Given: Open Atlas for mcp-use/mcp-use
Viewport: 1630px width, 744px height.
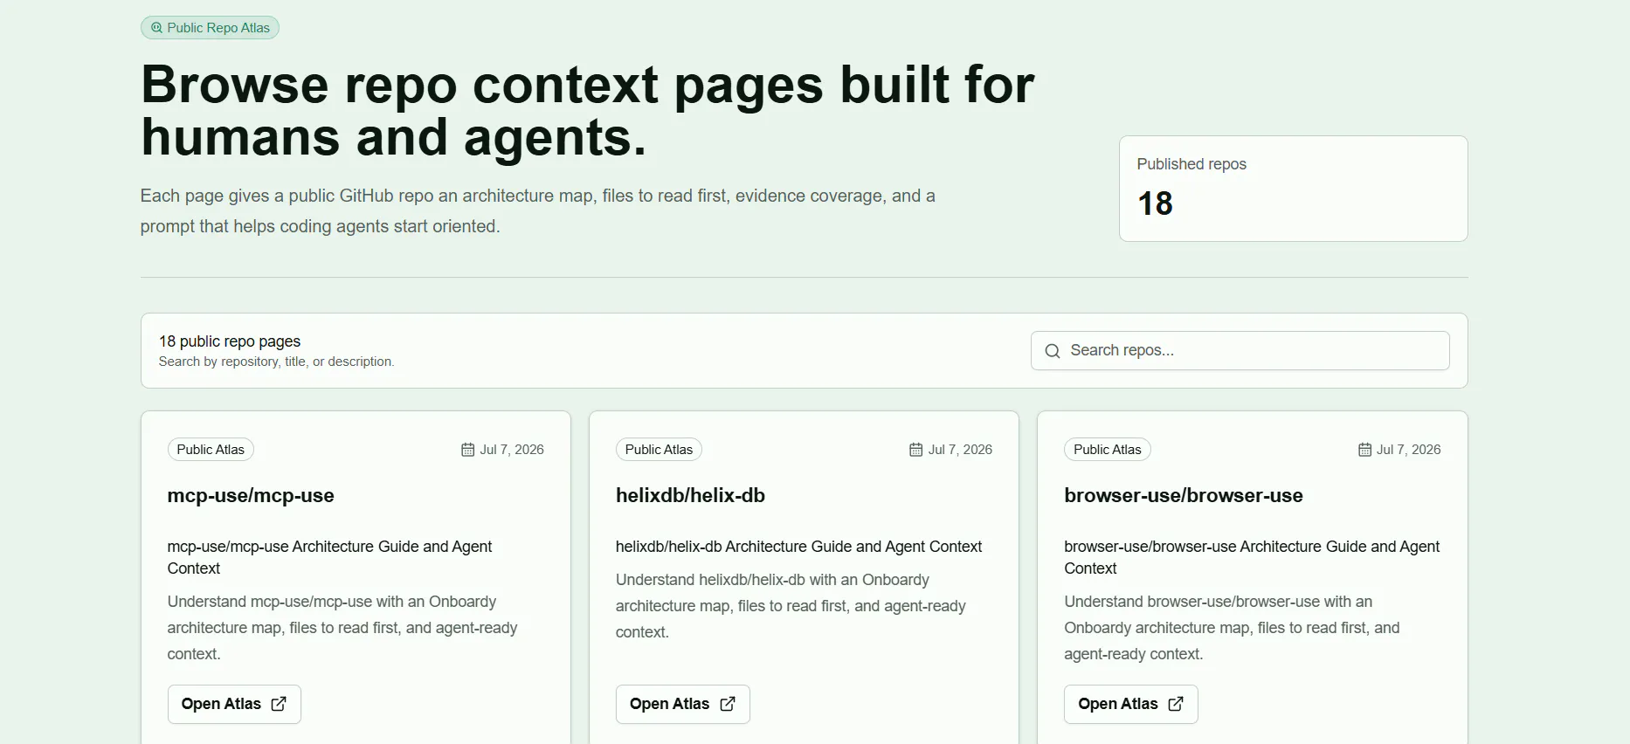Looking at the screenshot, I should (x=234, y=704).
